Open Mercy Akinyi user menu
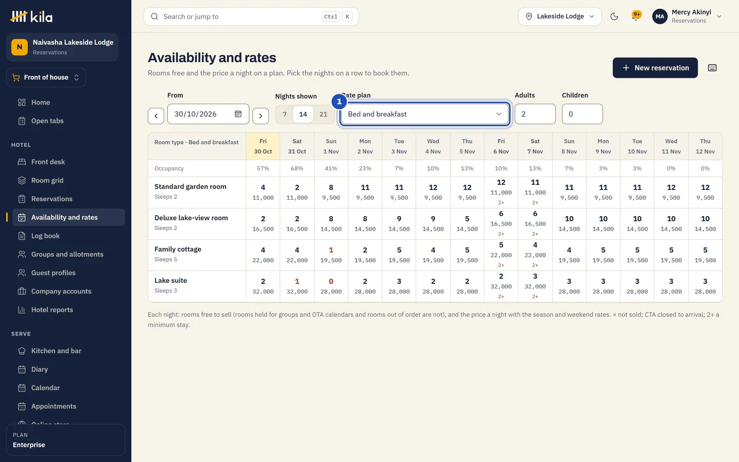The width and height of the screenshot is (739, 462). pos(687,16)
